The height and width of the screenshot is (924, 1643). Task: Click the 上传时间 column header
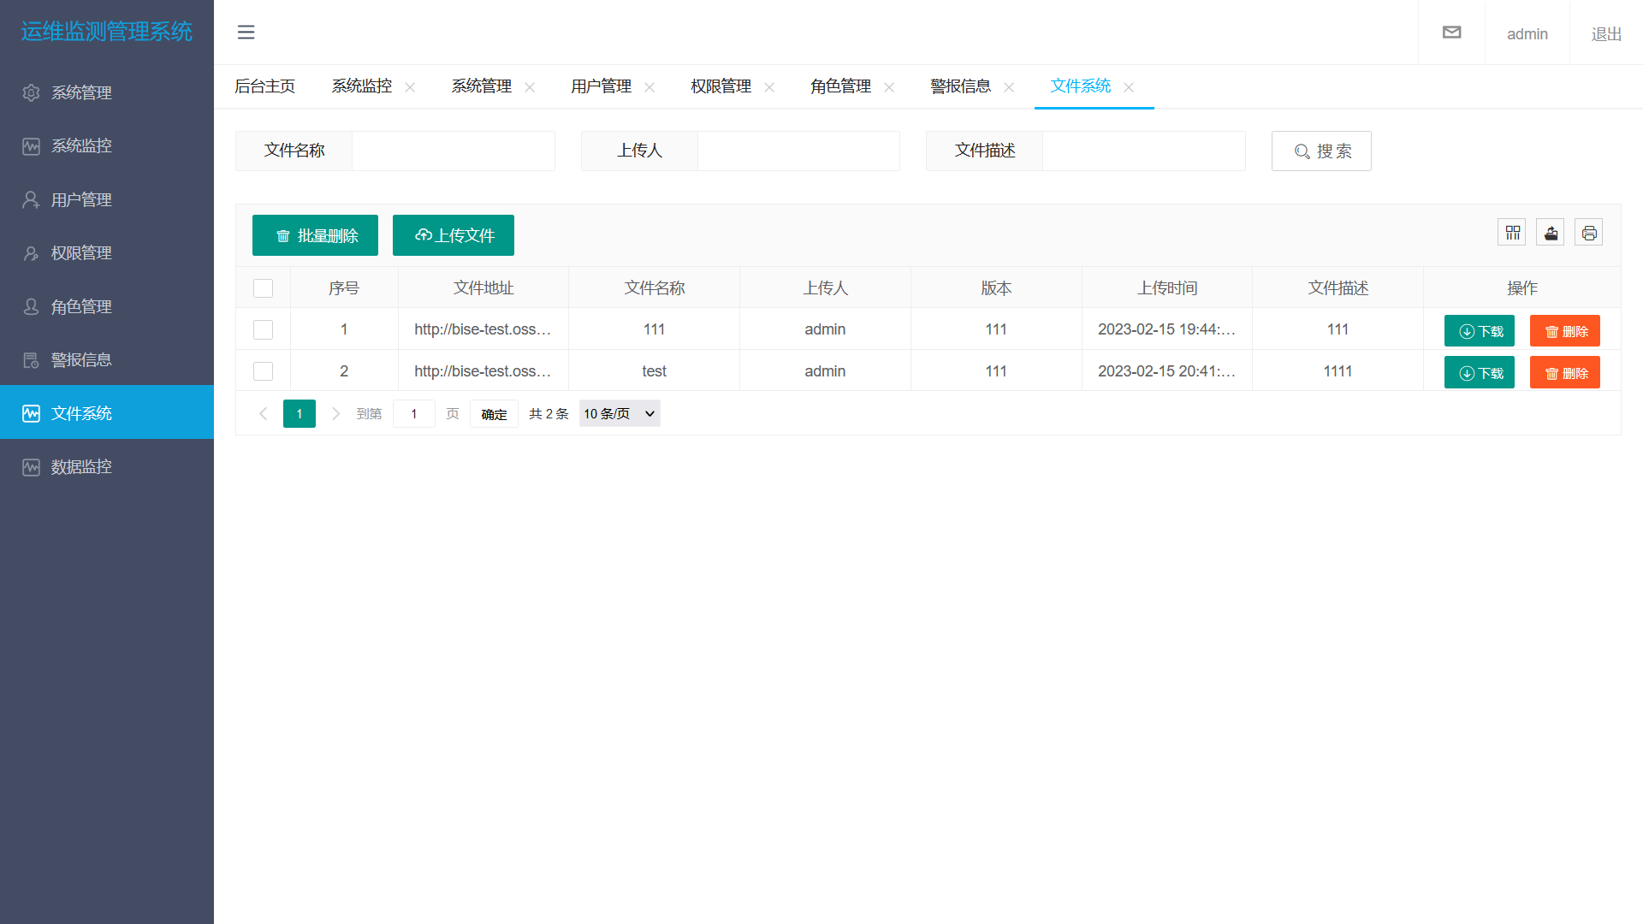[1167, 288]
